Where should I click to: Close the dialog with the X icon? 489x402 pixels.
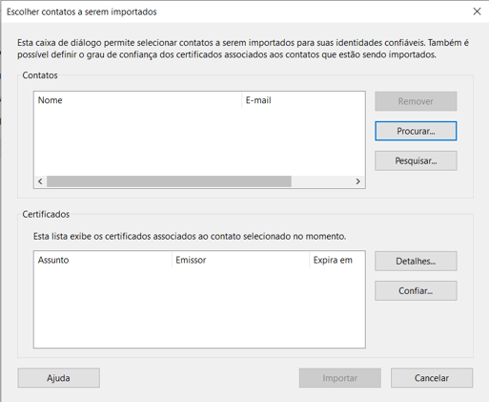[477, 11]
